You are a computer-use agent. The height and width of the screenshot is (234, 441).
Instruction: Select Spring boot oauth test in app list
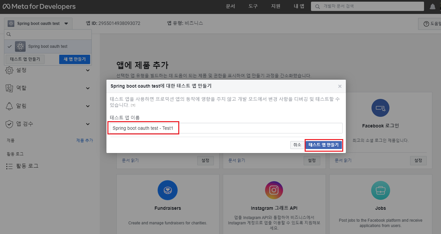(x=48, y=46)
